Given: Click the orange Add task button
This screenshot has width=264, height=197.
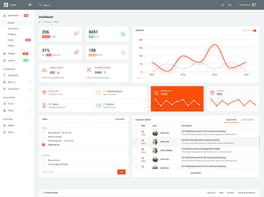Looking at the screenshot, I should coord(121,172).
